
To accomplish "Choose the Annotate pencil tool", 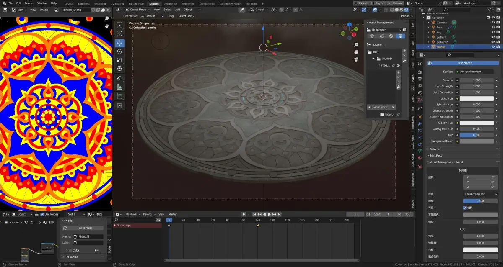I will [x=119, y=78].
